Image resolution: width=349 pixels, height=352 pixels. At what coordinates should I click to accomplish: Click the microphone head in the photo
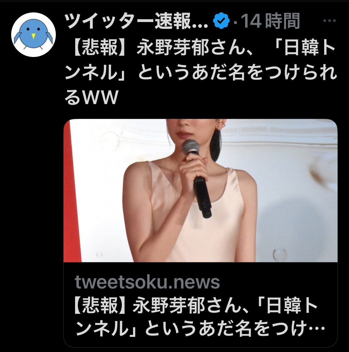(x=191, y=147)
